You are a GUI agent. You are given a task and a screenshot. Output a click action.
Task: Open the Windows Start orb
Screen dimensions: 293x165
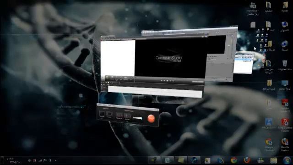coord(287,160)
